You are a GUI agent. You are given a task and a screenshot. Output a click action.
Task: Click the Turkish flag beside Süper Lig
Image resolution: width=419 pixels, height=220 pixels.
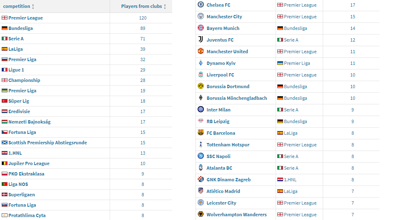point(5,101)
